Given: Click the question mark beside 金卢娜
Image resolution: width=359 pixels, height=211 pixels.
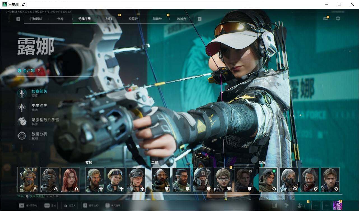Looking at the screenshot, I should pos(39,71).
